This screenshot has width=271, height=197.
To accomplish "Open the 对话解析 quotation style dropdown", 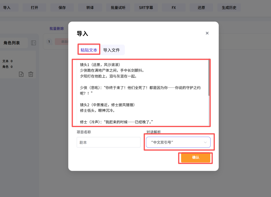I will click(178, 142).
